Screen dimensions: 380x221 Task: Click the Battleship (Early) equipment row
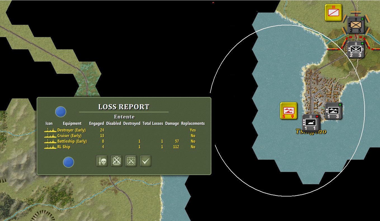[124, 141]
